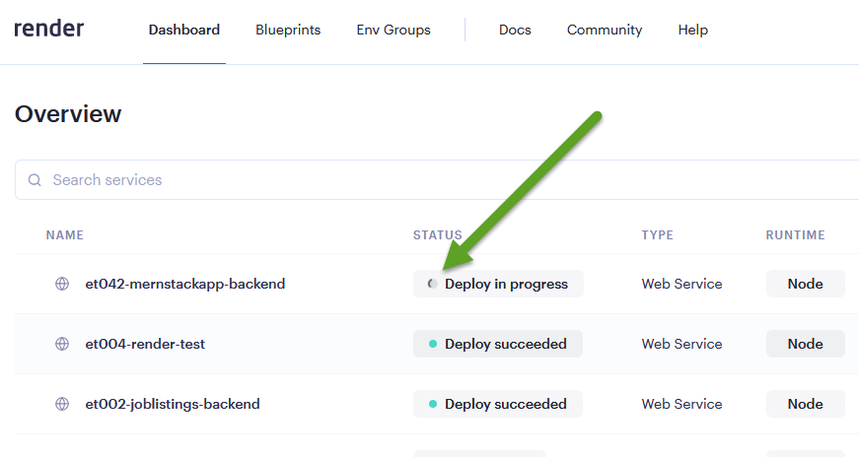Click globe icon beside et004-render-test

tap(62, 344)
